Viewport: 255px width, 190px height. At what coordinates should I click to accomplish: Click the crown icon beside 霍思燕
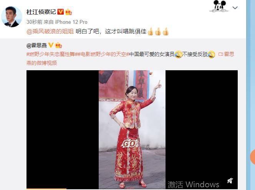tap(58, 45)
